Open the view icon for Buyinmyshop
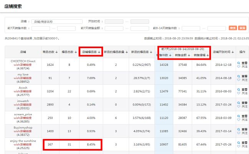 tap(239, 129)
